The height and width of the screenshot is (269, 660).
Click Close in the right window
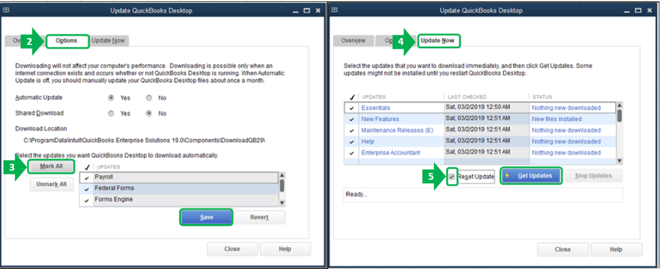pos(562,249)
